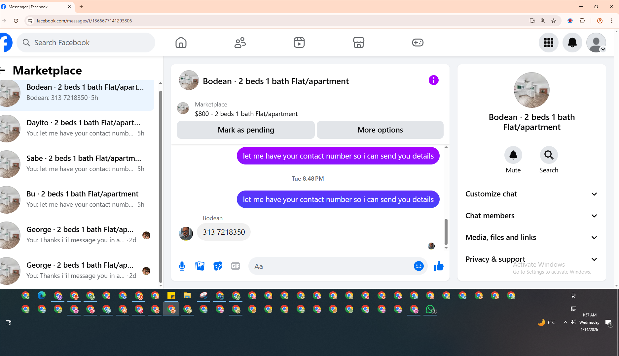This screenshot has height=356, width=619.
Task: Click the conversation list scrollbar
Action: point(161,186)
